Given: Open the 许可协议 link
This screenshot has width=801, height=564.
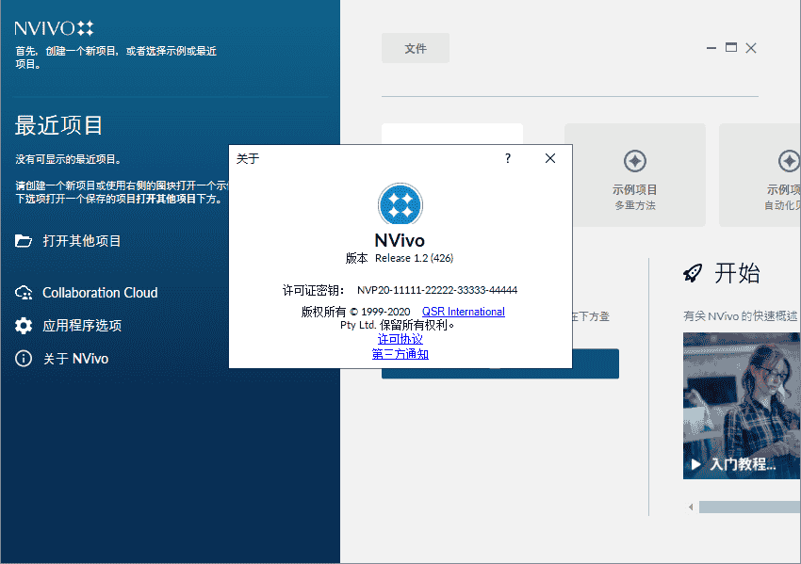Looking at the screenshot, I should coord(400,338).
